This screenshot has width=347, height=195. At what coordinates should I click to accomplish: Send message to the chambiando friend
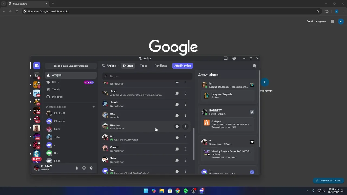click(x=177, y=126)
